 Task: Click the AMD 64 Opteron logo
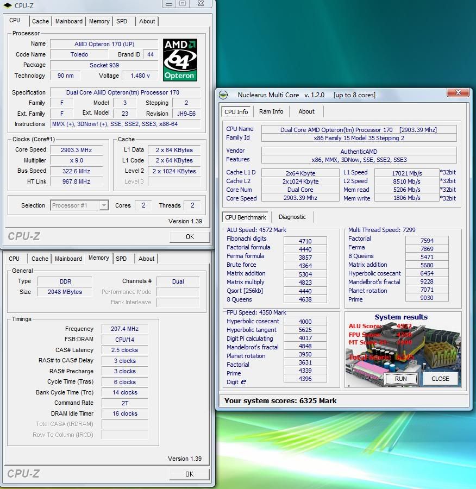point(180,60)
